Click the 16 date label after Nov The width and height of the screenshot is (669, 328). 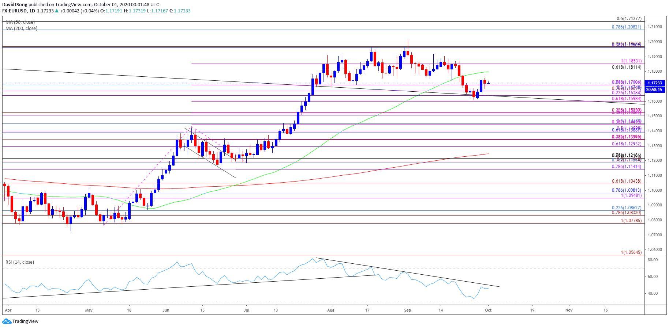pos(606,310)
